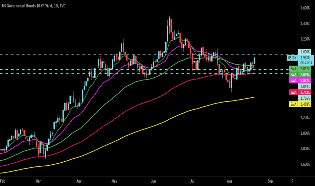The image size is (315, 186).
Task: Click the 3.200% price axis label
Action: pos(305,39)
